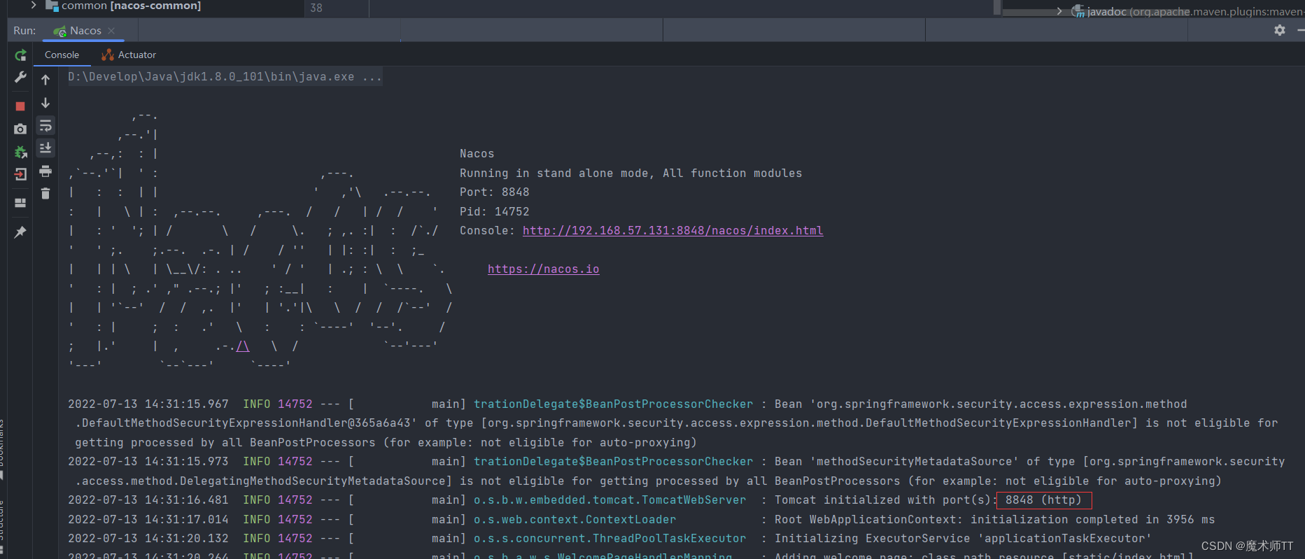Click the javadoc plugin tree item
The image size is (1305, 559).
(1187, 11)
